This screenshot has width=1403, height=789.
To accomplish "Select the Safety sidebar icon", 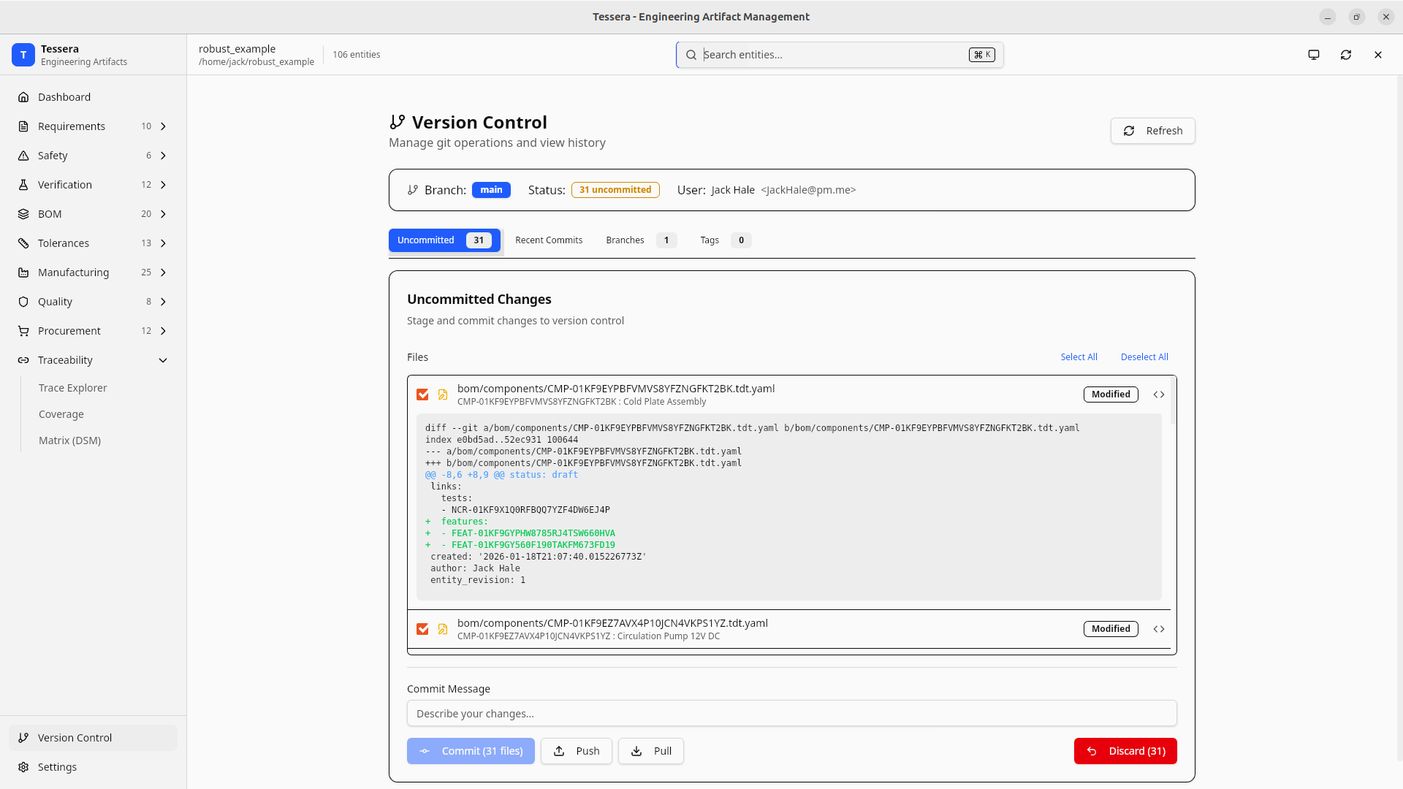I will pos(23,155).
